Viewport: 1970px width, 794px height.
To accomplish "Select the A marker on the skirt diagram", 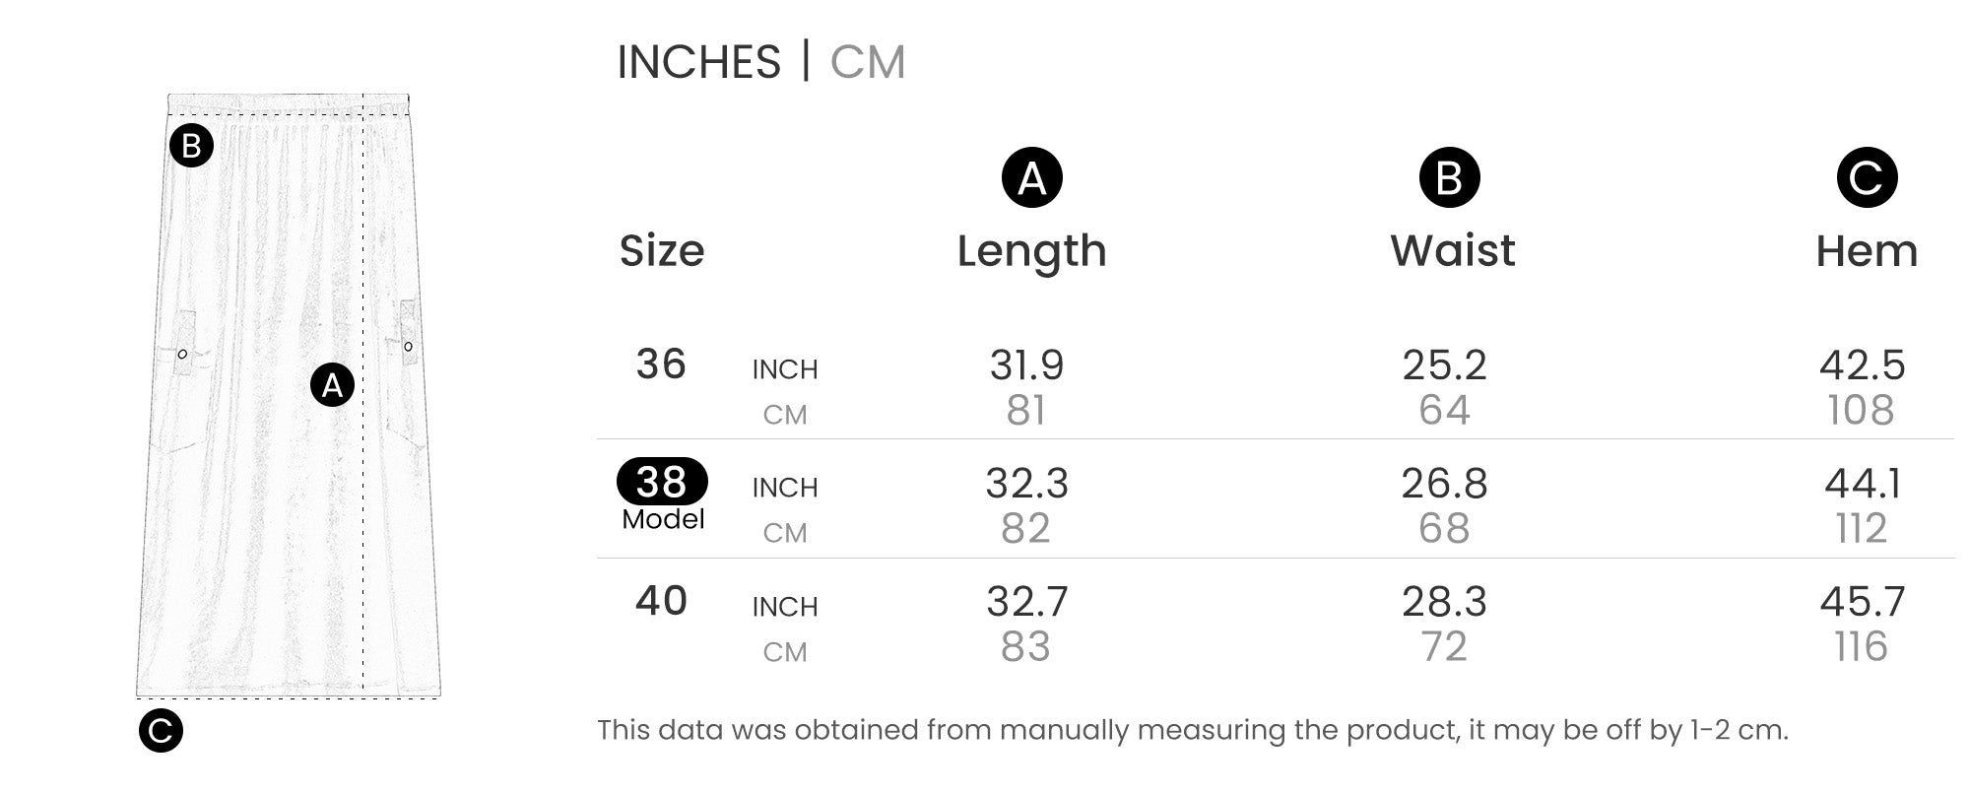I will tap(332, 385).
